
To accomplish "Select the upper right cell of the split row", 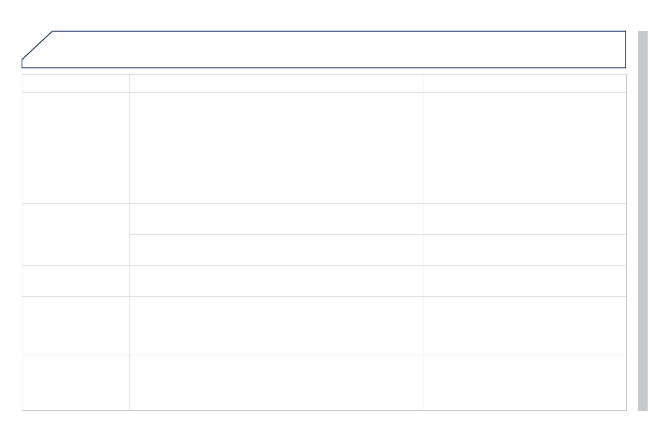I will pyautogui.click(x=524, y=219).
